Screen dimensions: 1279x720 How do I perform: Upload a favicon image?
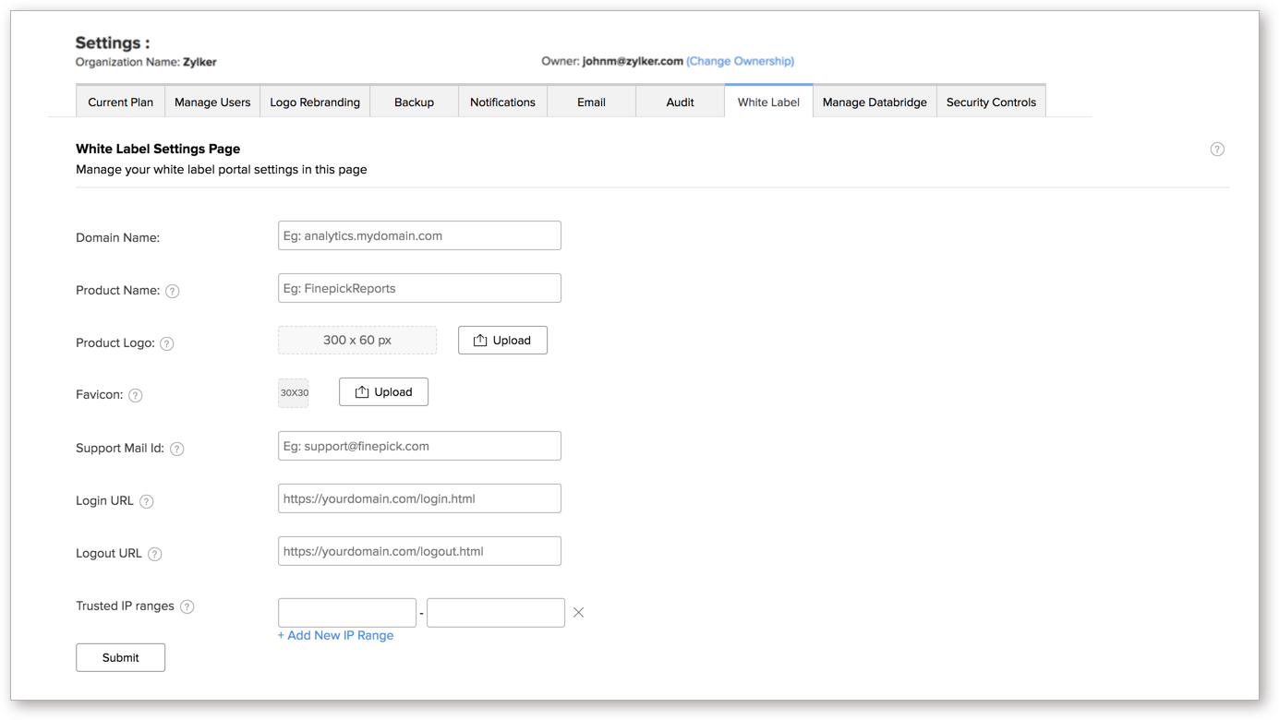[x=383, y=391]
